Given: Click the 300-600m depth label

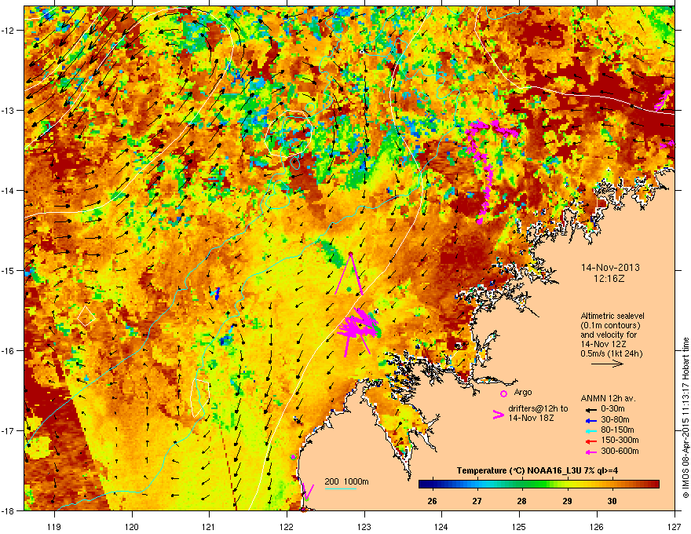Looking at the screenshot, I should pos(620,452).
